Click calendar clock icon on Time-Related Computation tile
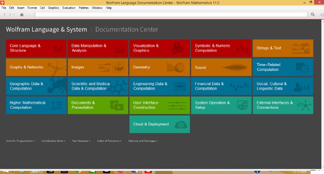324x174 pixels. tap(302, 68)
